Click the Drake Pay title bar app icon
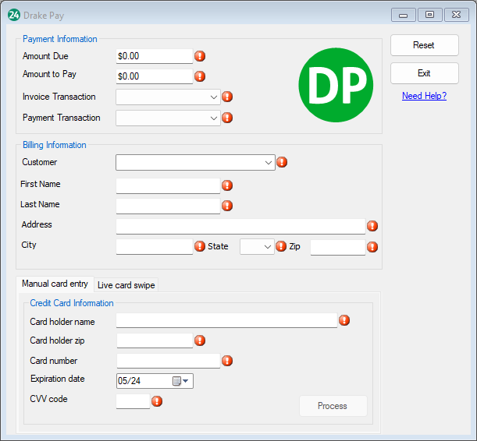The width and height of the screenshot is (477, 441). 14,15
